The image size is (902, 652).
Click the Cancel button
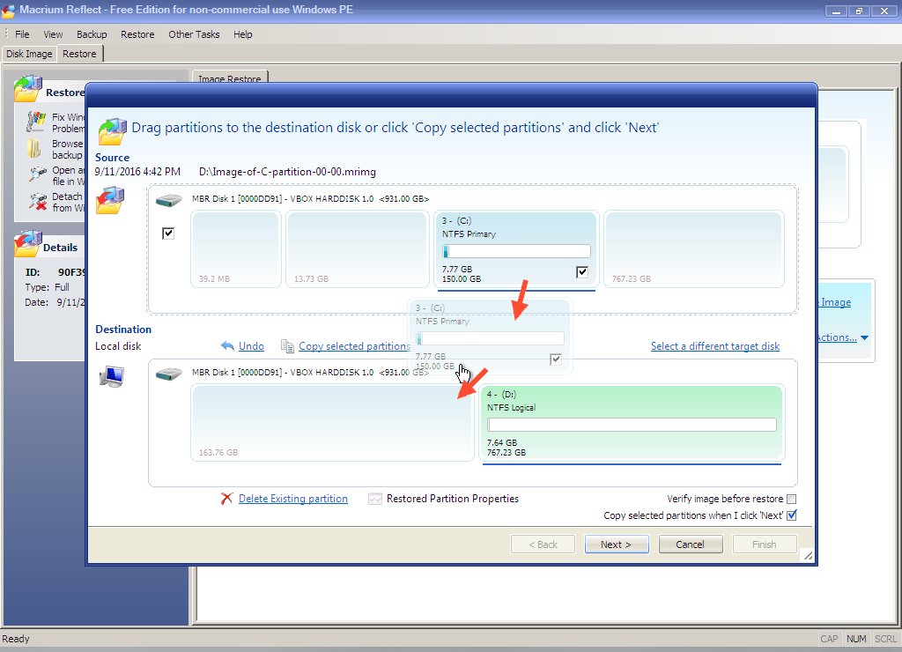pos(690,545)
